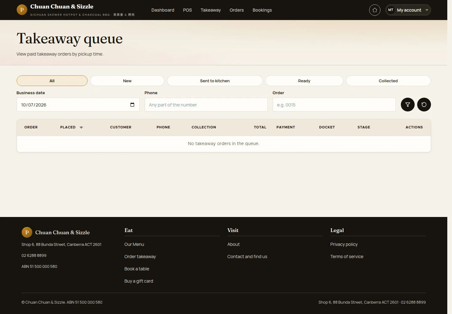Follow the Order takeaway link
The image size is (452, 314).
click(140, 257)
